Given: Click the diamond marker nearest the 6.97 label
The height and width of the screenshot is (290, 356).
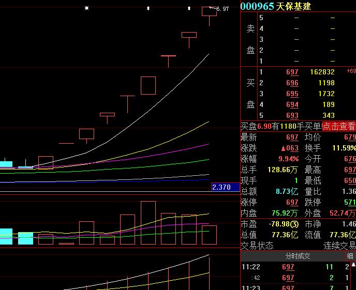Looking at the screenshot, I should click(x=189, y=8).
